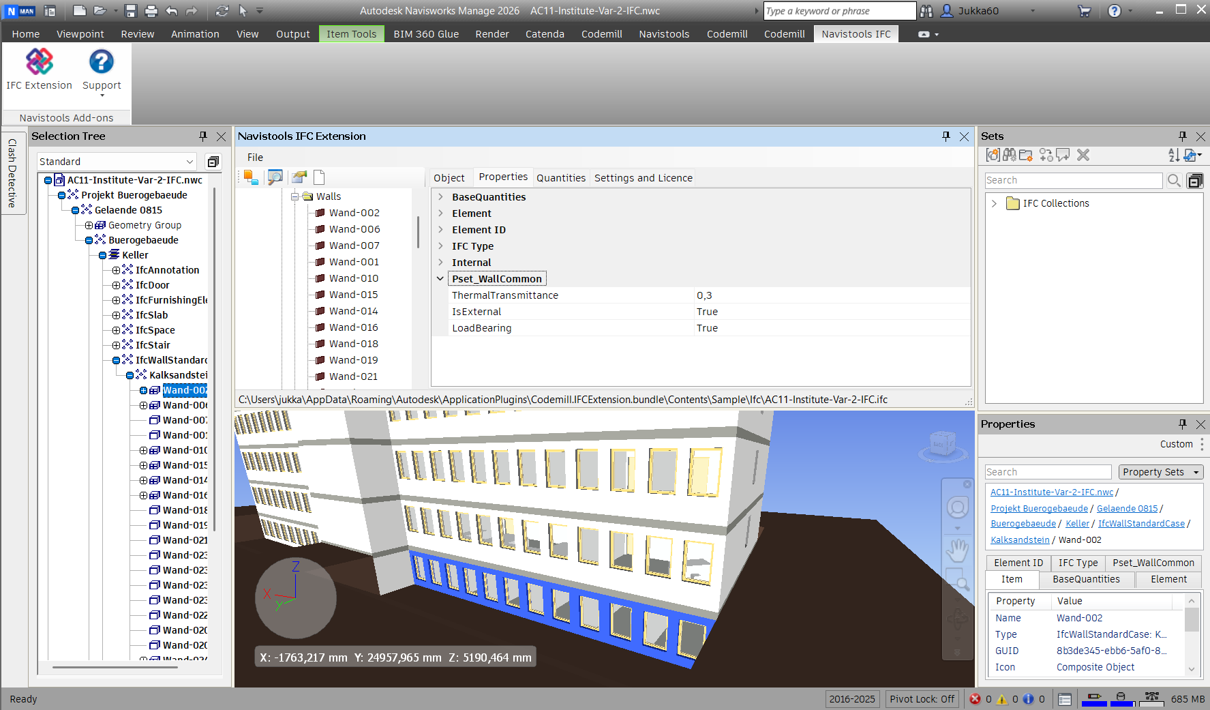The image size is (1210, 710).
Task: Click the ViewCube in the 3D viewport
Action: click(943, 445)
